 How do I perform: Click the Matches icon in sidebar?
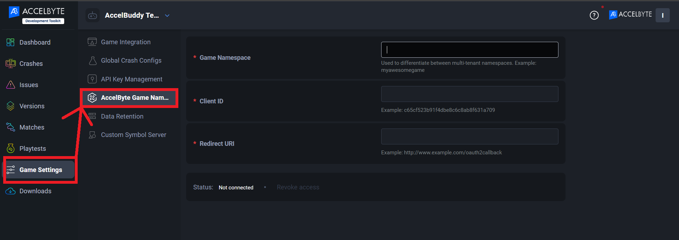[11, 127]
